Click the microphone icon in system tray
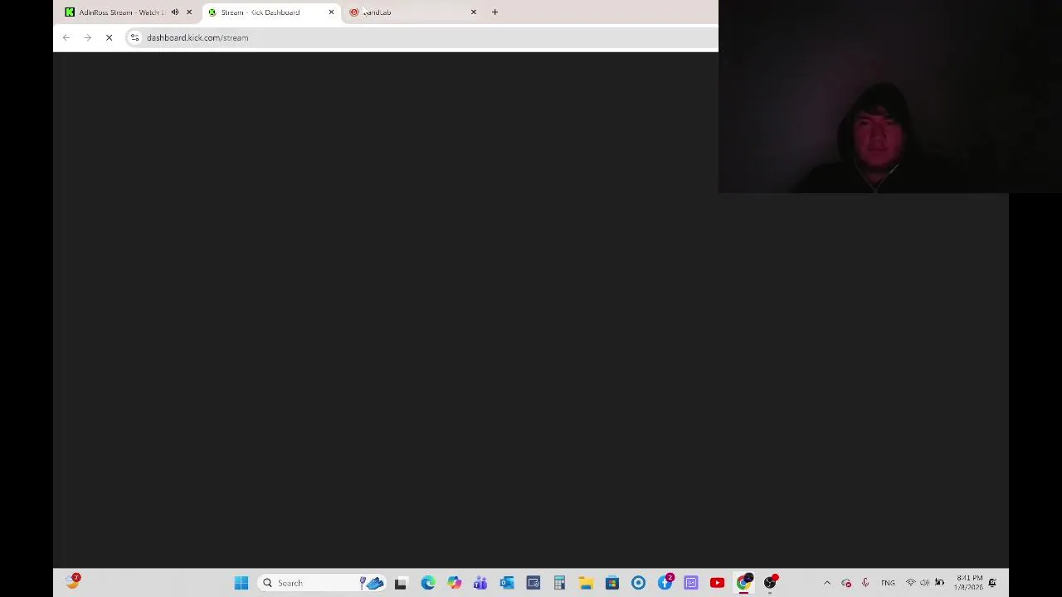 [x=865, y=583]
